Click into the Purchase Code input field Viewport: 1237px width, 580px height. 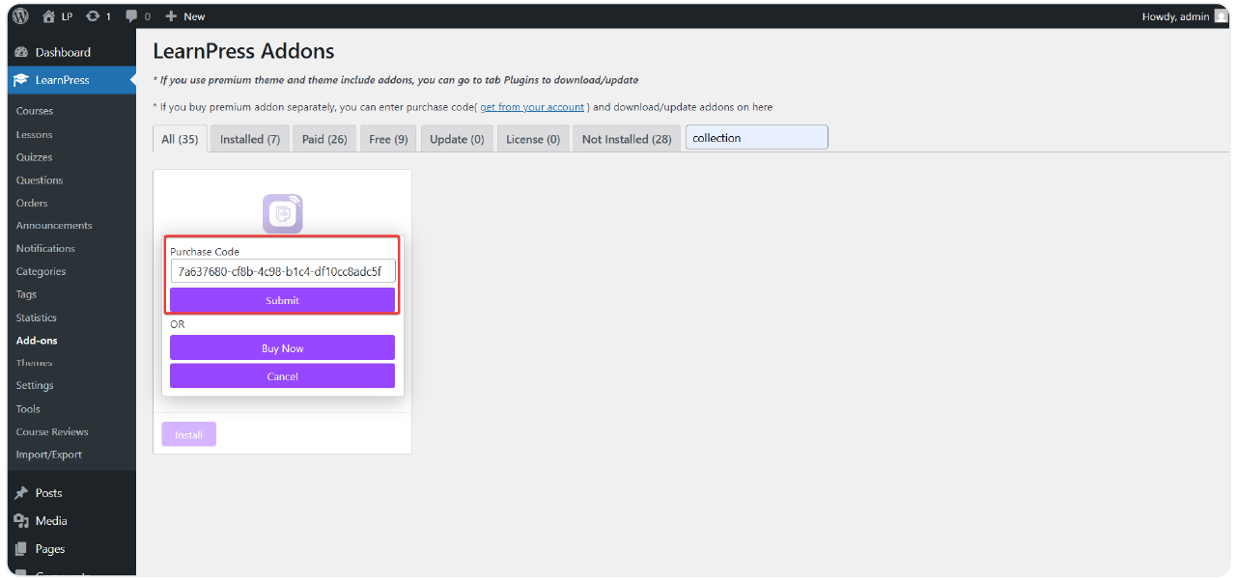[x=283, y=271]
